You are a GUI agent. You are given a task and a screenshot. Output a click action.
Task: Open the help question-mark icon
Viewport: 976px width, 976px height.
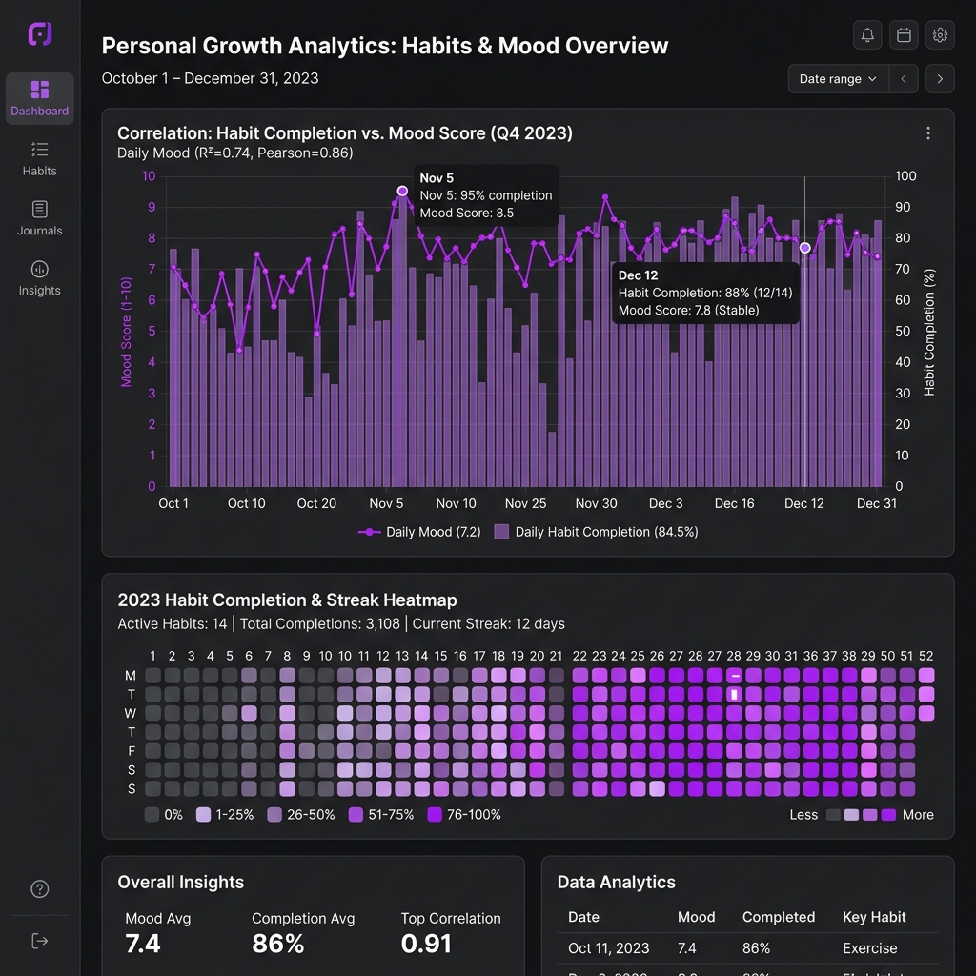[40, 889]
